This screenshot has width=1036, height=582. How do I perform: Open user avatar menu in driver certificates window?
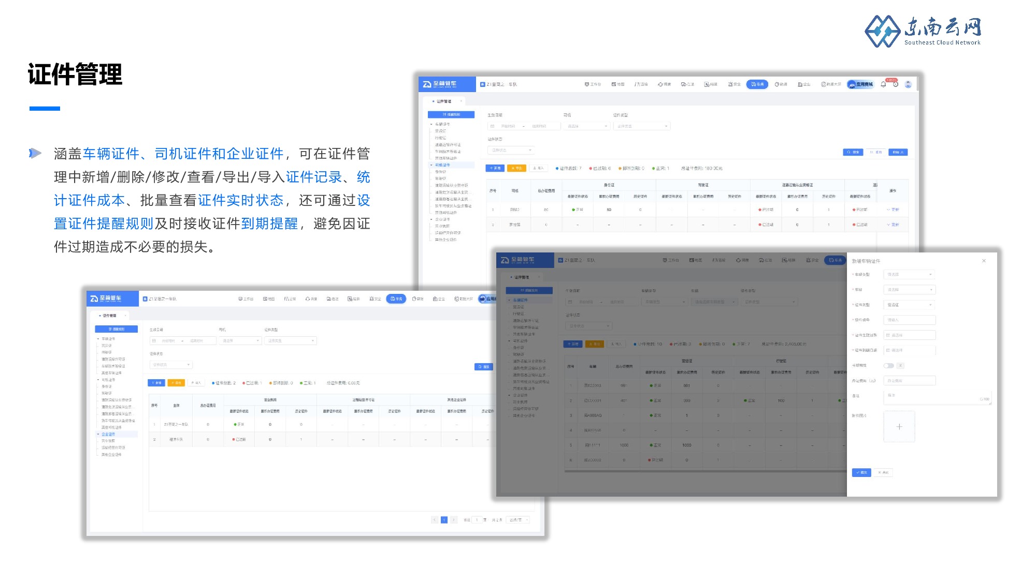coord(908,84)
